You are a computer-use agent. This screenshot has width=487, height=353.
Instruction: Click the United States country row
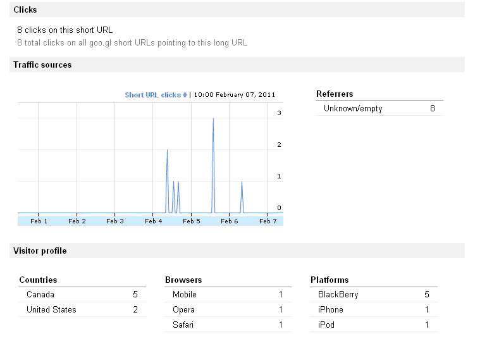82,310
